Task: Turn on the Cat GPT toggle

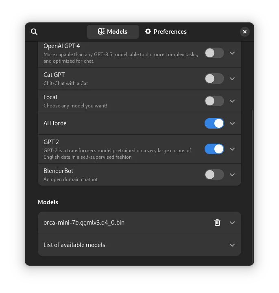Action: point(214,79)
